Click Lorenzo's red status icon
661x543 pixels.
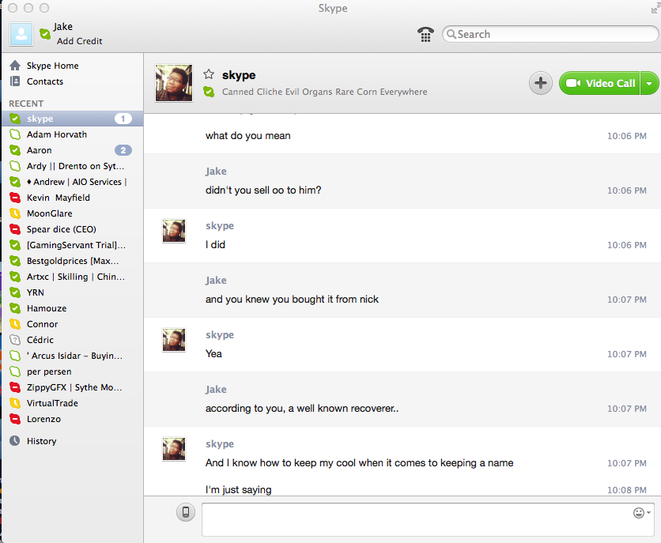pos(15,419)
